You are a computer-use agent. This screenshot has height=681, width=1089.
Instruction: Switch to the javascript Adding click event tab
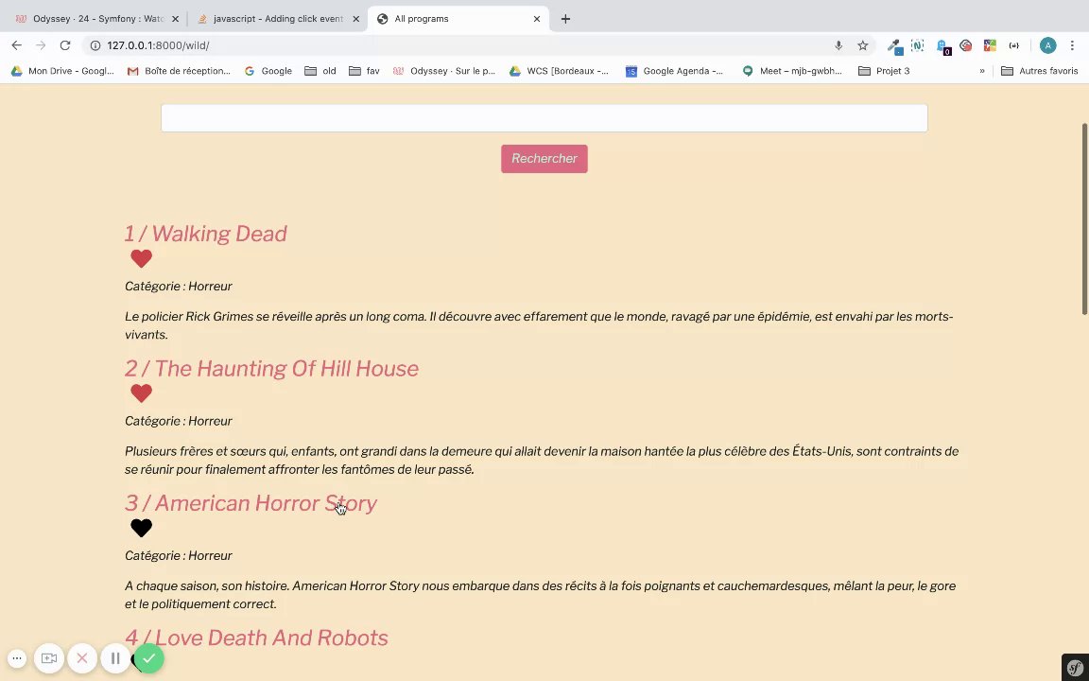coord(278,19)
